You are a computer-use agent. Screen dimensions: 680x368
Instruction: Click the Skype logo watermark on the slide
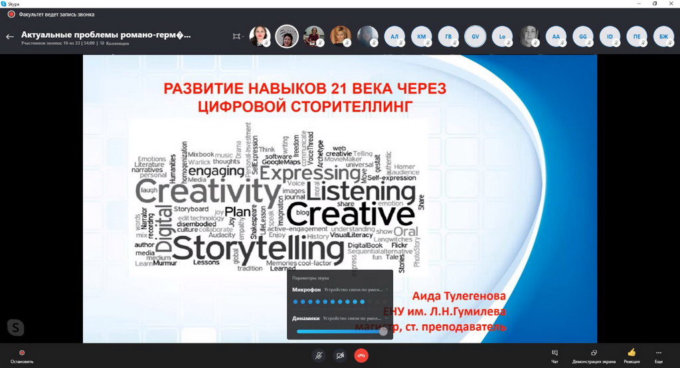[x=16, y=327]
